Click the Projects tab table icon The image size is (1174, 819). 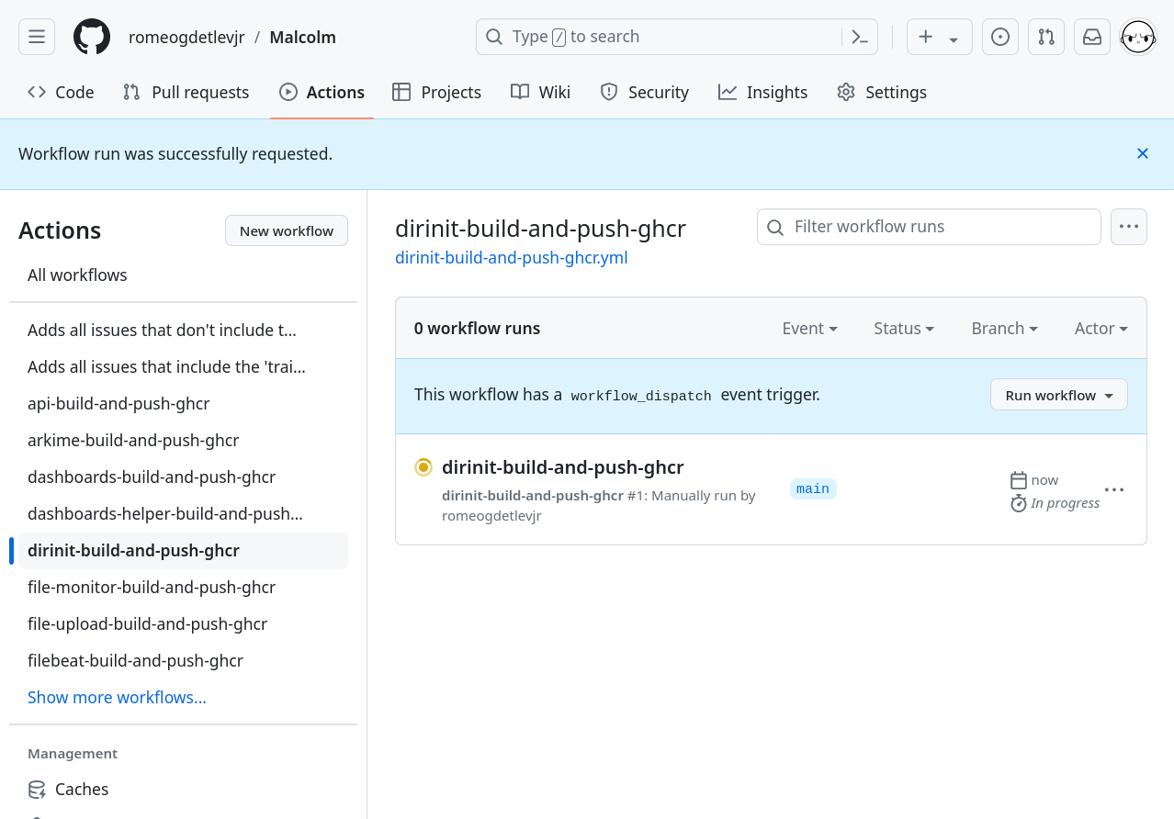[x=401, y=92]
